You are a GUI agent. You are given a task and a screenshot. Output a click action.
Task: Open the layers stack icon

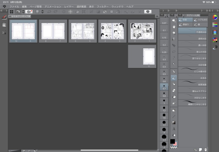pos(4,25)
